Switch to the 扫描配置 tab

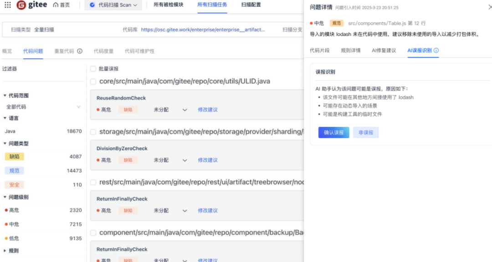tap(251, 5)
